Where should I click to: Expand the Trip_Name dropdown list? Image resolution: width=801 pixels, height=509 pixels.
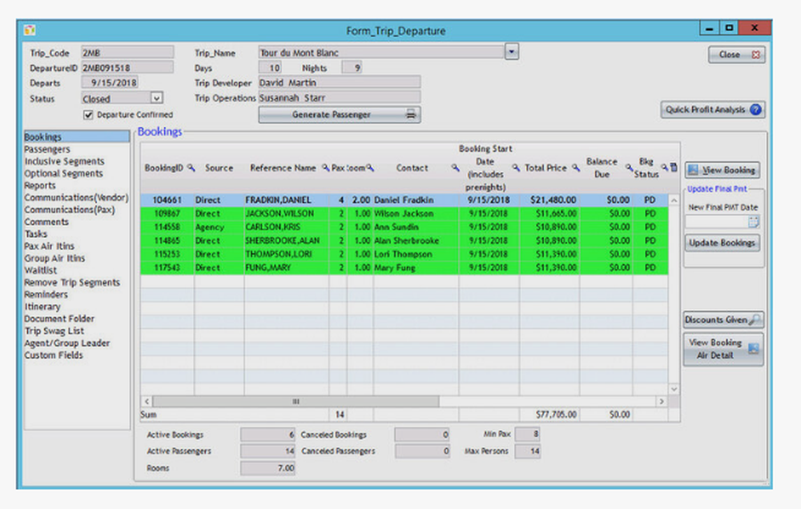(511, 51)
